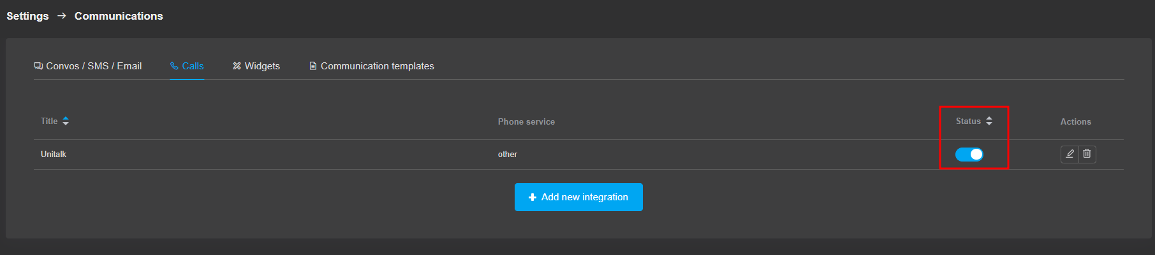The image size is (1155, 255).
Task: Edit the Unitalk integration with pencil icon
Action: pyautogui.click(x=1070, y=154)
